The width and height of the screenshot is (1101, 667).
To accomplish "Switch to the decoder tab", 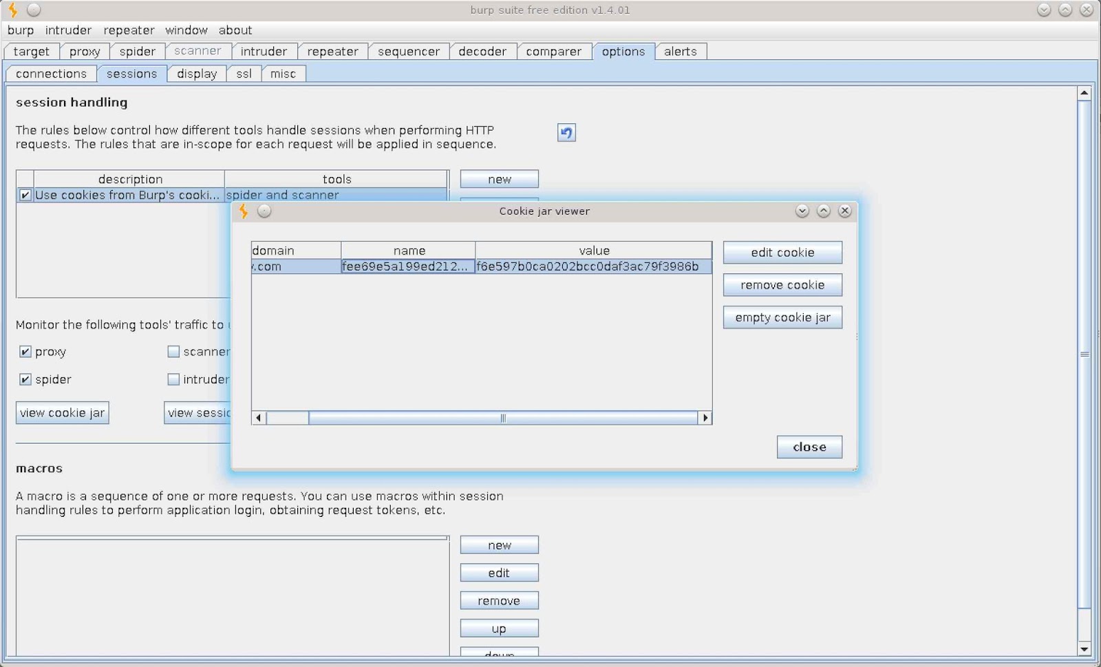I will 482,52.
